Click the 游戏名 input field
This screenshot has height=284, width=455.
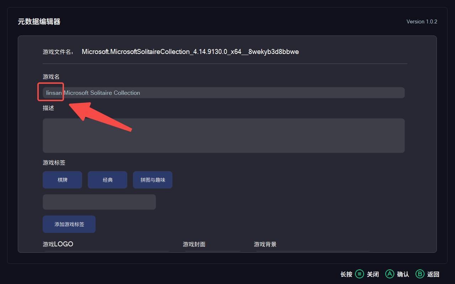(x=224, y=93)
